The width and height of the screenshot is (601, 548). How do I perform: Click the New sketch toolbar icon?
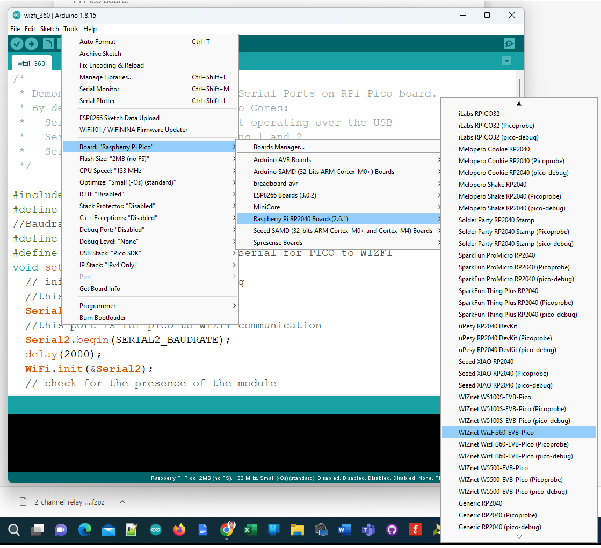[x=48, y=44]
